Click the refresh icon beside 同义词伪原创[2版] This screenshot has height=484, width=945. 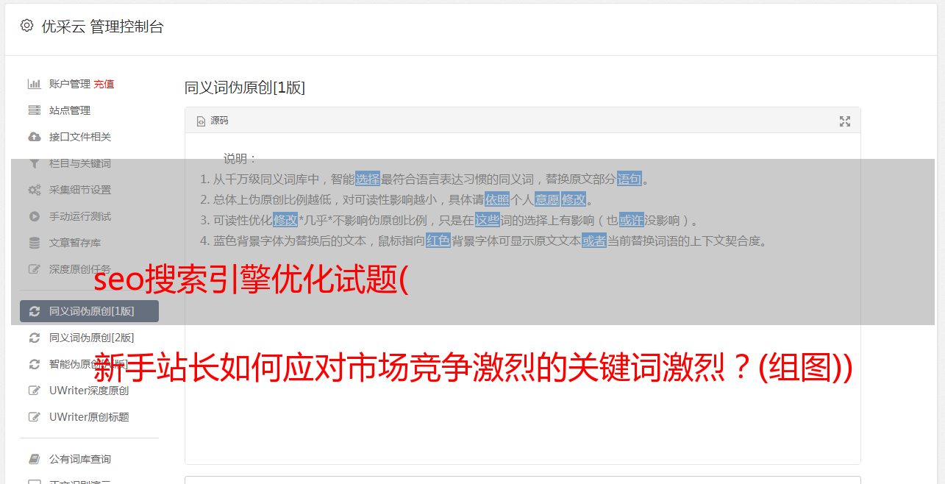click(34, 338)
